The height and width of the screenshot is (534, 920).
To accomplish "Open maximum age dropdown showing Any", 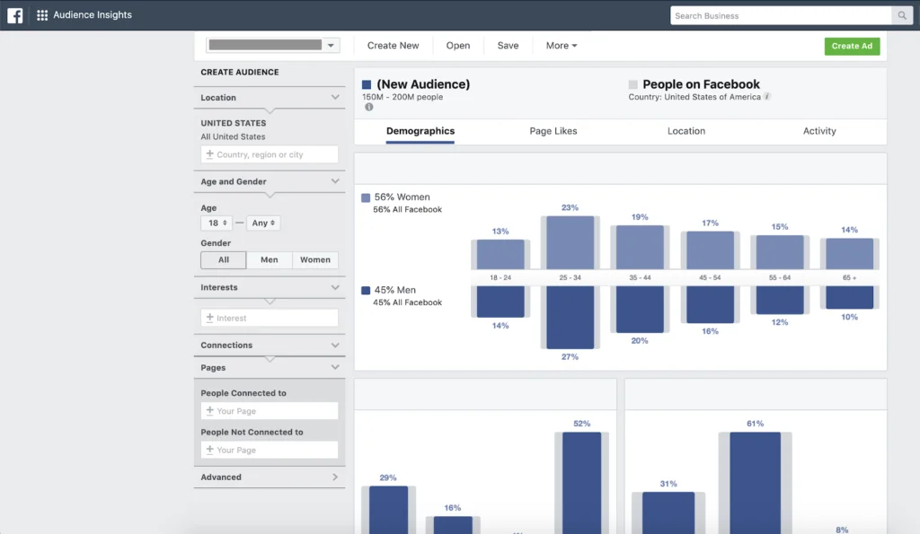I will click(263, 223).
